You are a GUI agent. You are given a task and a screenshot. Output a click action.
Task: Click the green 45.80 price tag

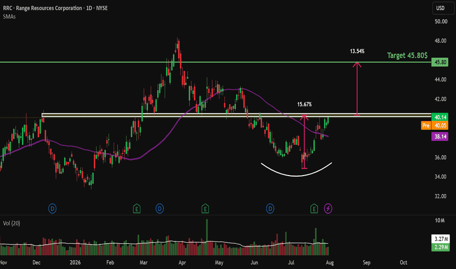tap(440, 62)
